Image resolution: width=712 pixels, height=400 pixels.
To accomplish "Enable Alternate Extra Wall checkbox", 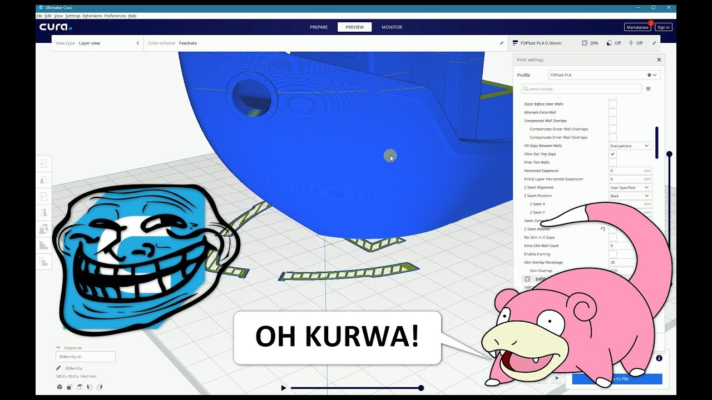I will pyautogui.click(x=612, y=112).
